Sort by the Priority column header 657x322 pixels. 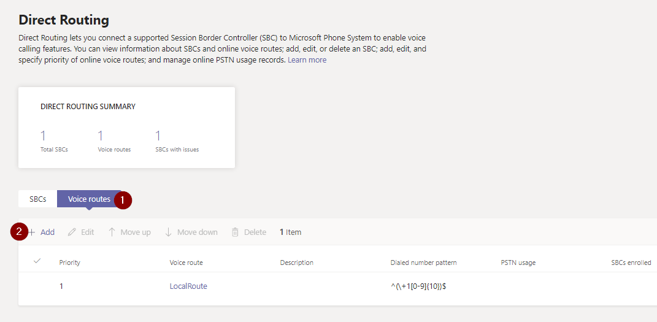point(70,263)
